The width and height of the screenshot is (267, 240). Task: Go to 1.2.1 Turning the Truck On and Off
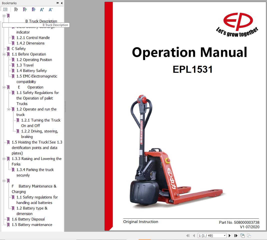(41, 123)
